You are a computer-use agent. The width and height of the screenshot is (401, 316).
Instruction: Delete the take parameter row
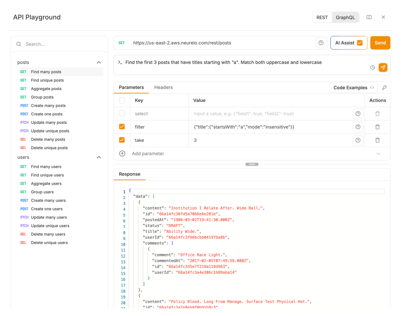pos(377,140)
